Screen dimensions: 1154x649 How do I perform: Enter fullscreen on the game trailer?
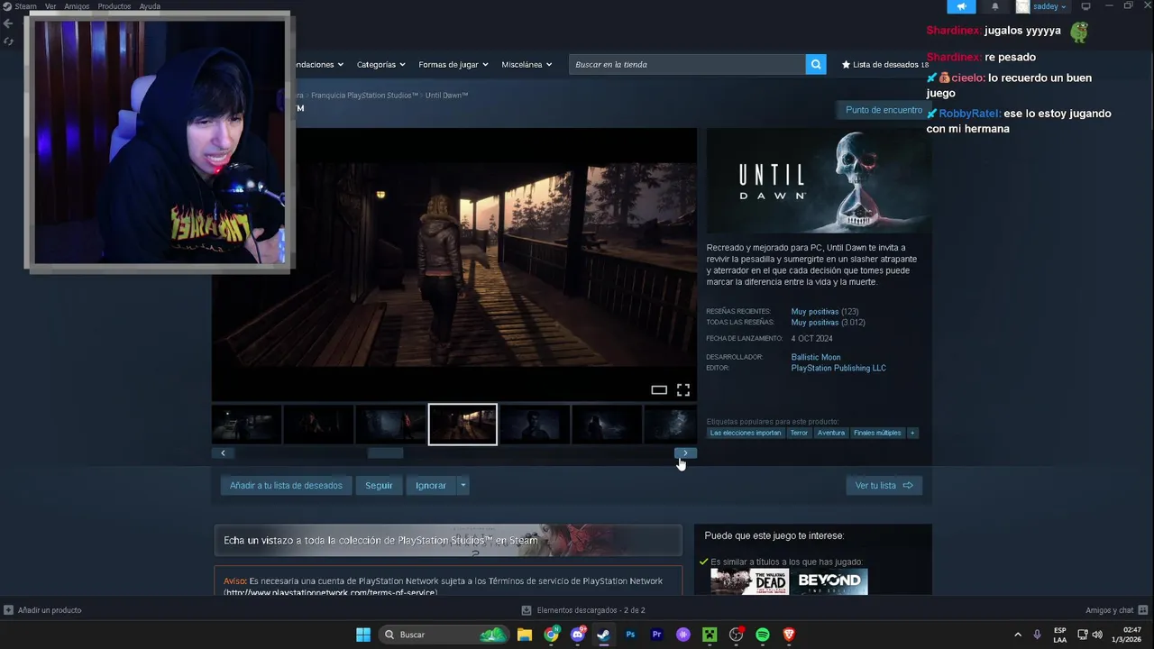click(683, 389)
